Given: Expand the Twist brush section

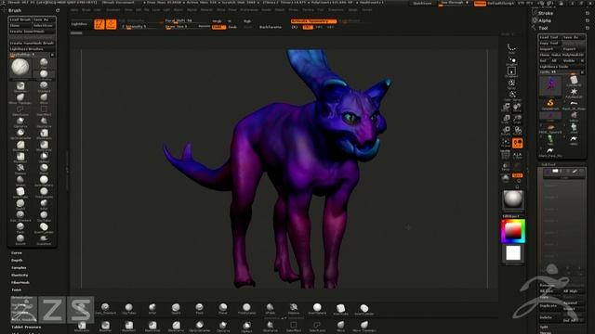Looking at the screenshot, I should click(17, 289).
